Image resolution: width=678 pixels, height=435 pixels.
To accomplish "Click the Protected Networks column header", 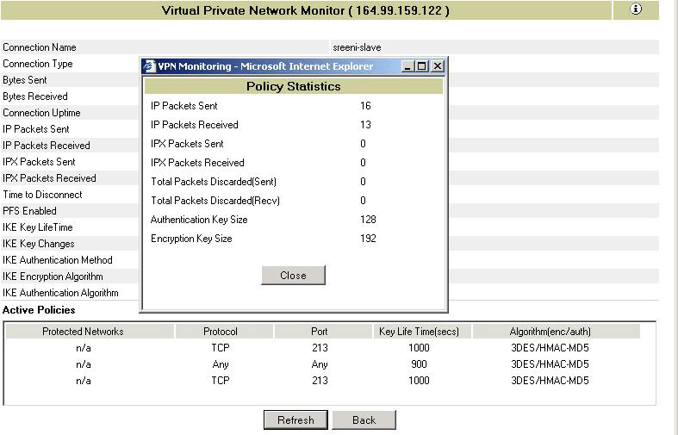I will point(83,332).
